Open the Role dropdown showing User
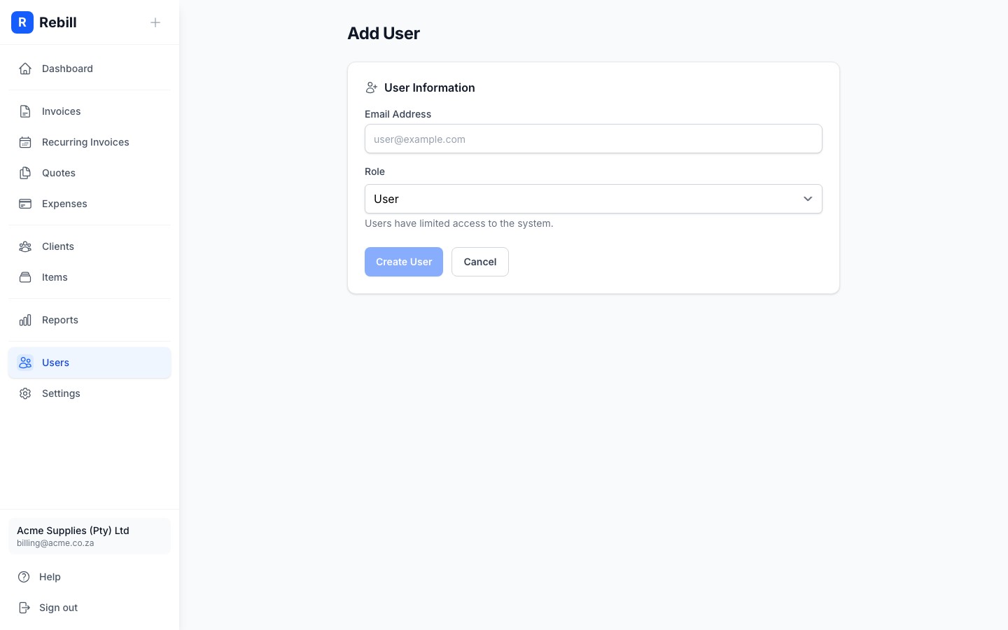Viewport: 1008px width, 630px height. pos(594,199)
